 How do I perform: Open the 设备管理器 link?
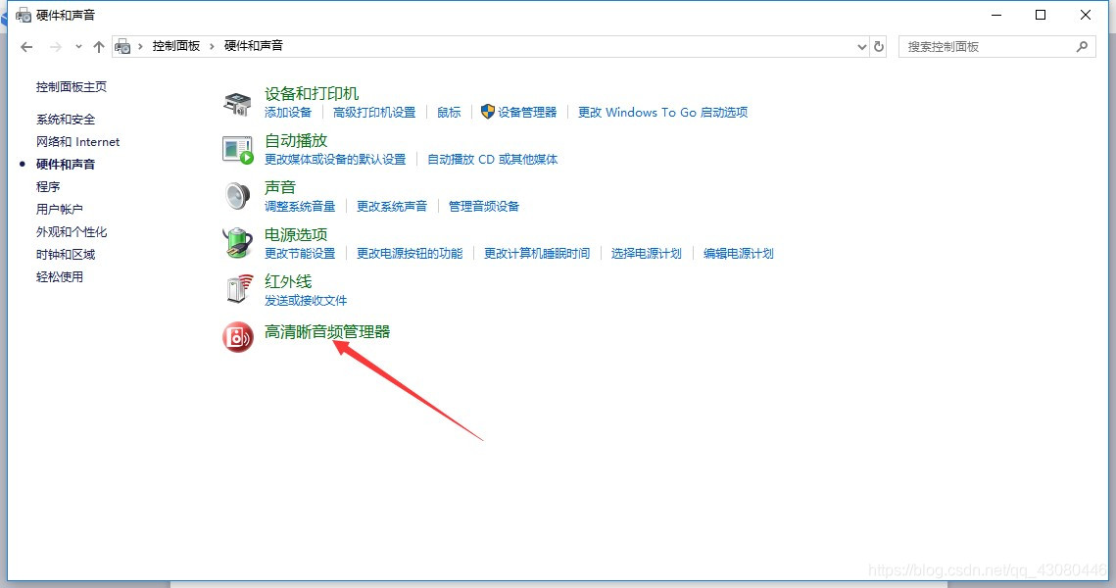pyautogui.click(x=527, y=113)
